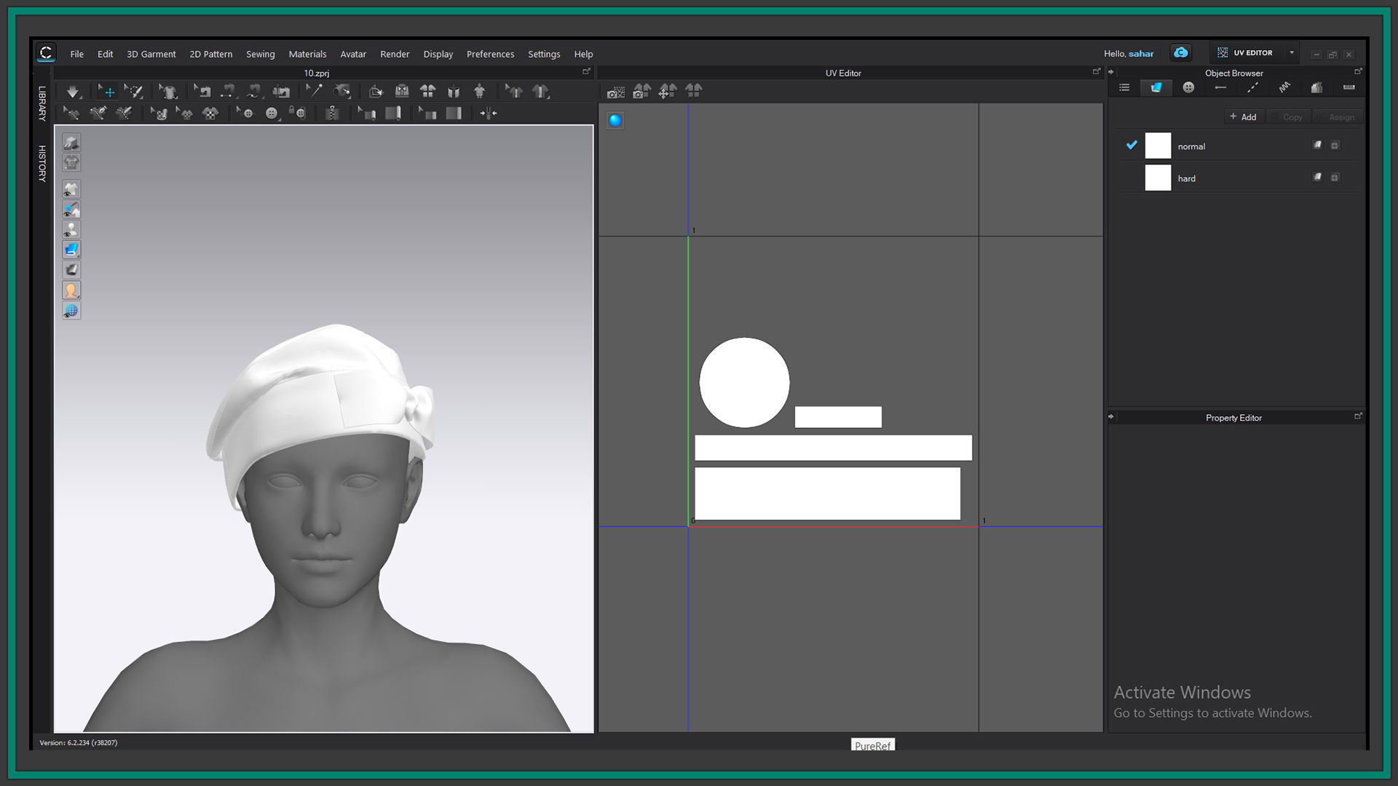Open the HISTORY side tab
Image resolution: width=1398 pixels, height=786 pixels.
point(42,164)
